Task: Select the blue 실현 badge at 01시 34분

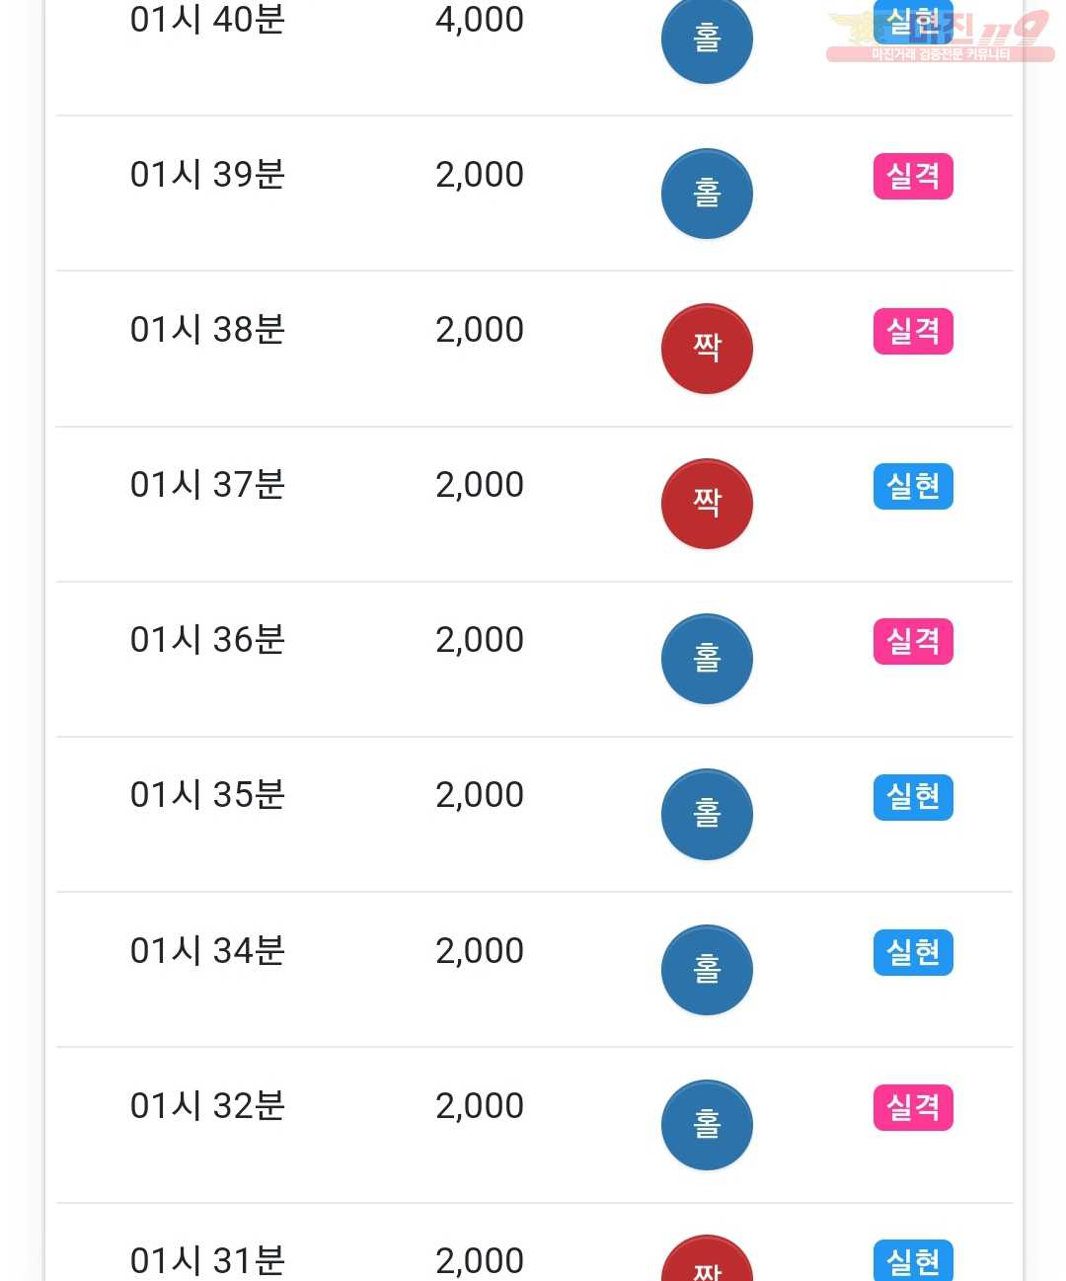Action: tap(913, 952)
